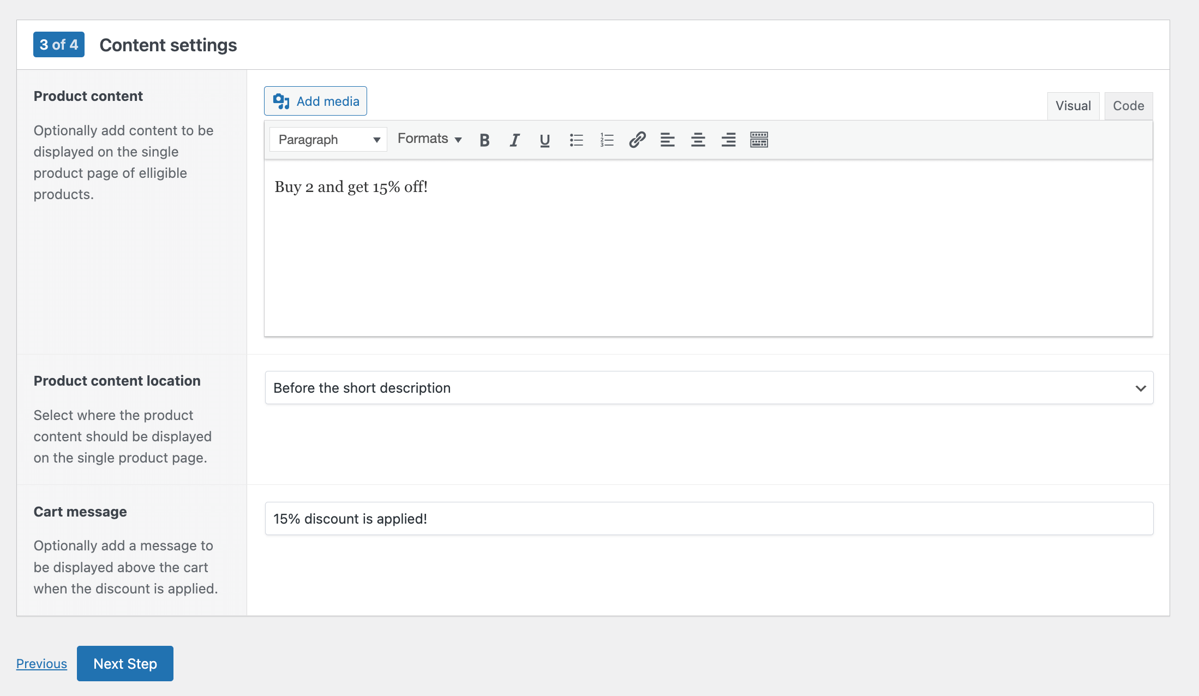The height and width of the screenshot is (696, 1199).
Task: Open the Paragraph format dropdown
Action: point(328,140)
